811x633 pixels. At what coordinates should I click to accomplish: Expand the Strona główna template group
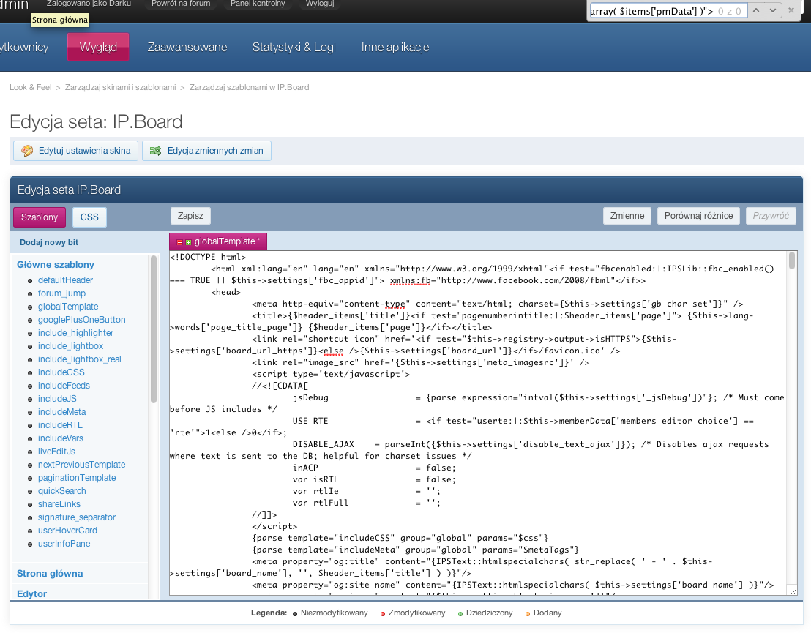[50, 573]
